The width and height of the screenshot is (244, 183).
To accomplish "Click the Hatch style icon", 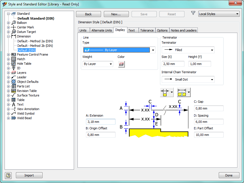I will coord(14,59).
